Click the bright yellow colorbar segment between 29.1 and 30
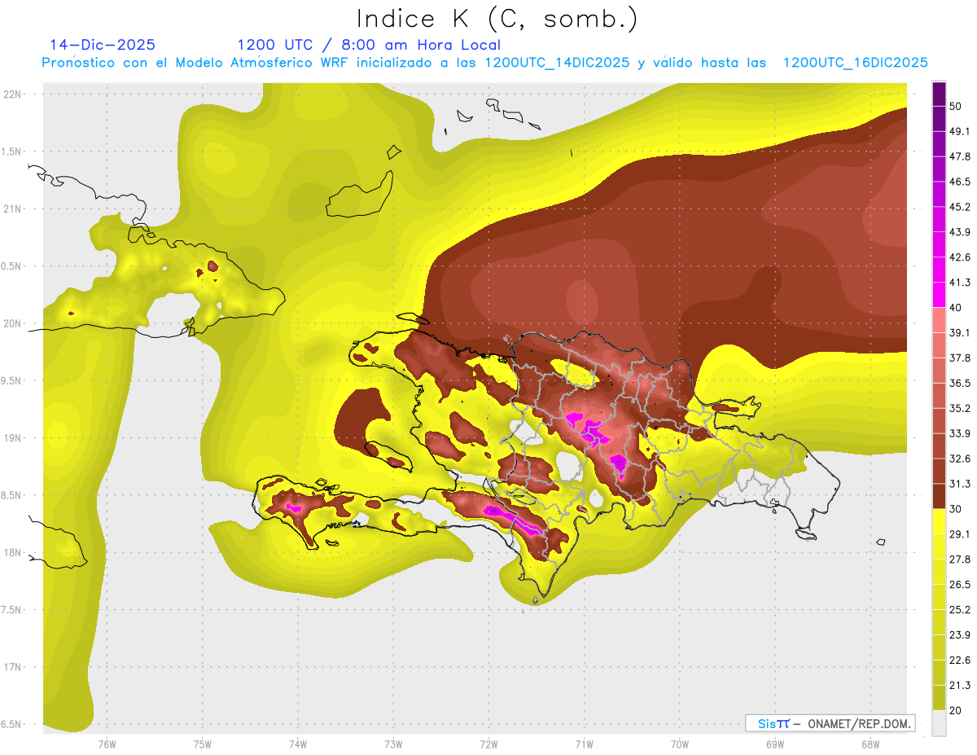977x755 pixels. tap(939, 522)
